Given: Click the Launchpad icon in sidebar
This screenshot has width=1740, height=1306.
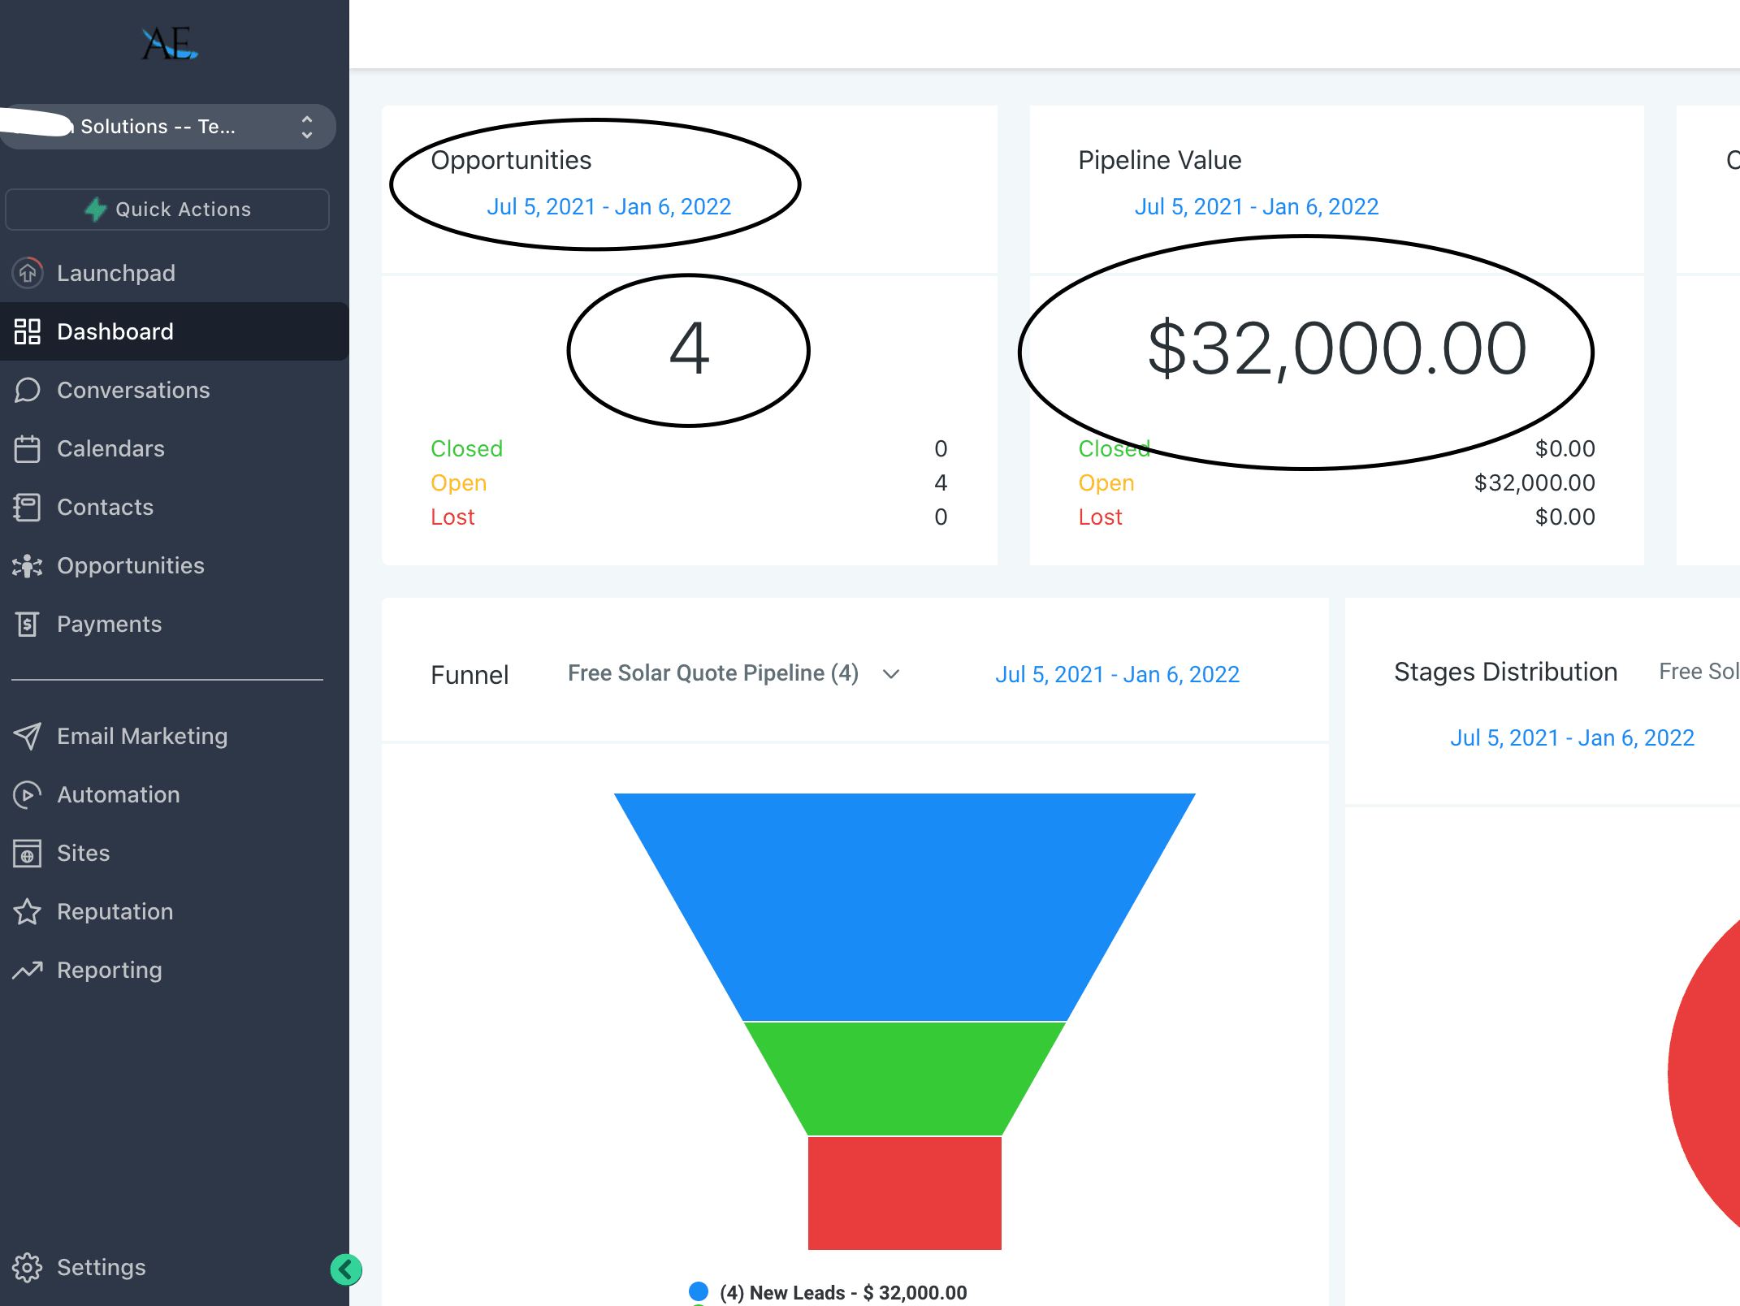Looking at the screenshot, I should [28, 273].
